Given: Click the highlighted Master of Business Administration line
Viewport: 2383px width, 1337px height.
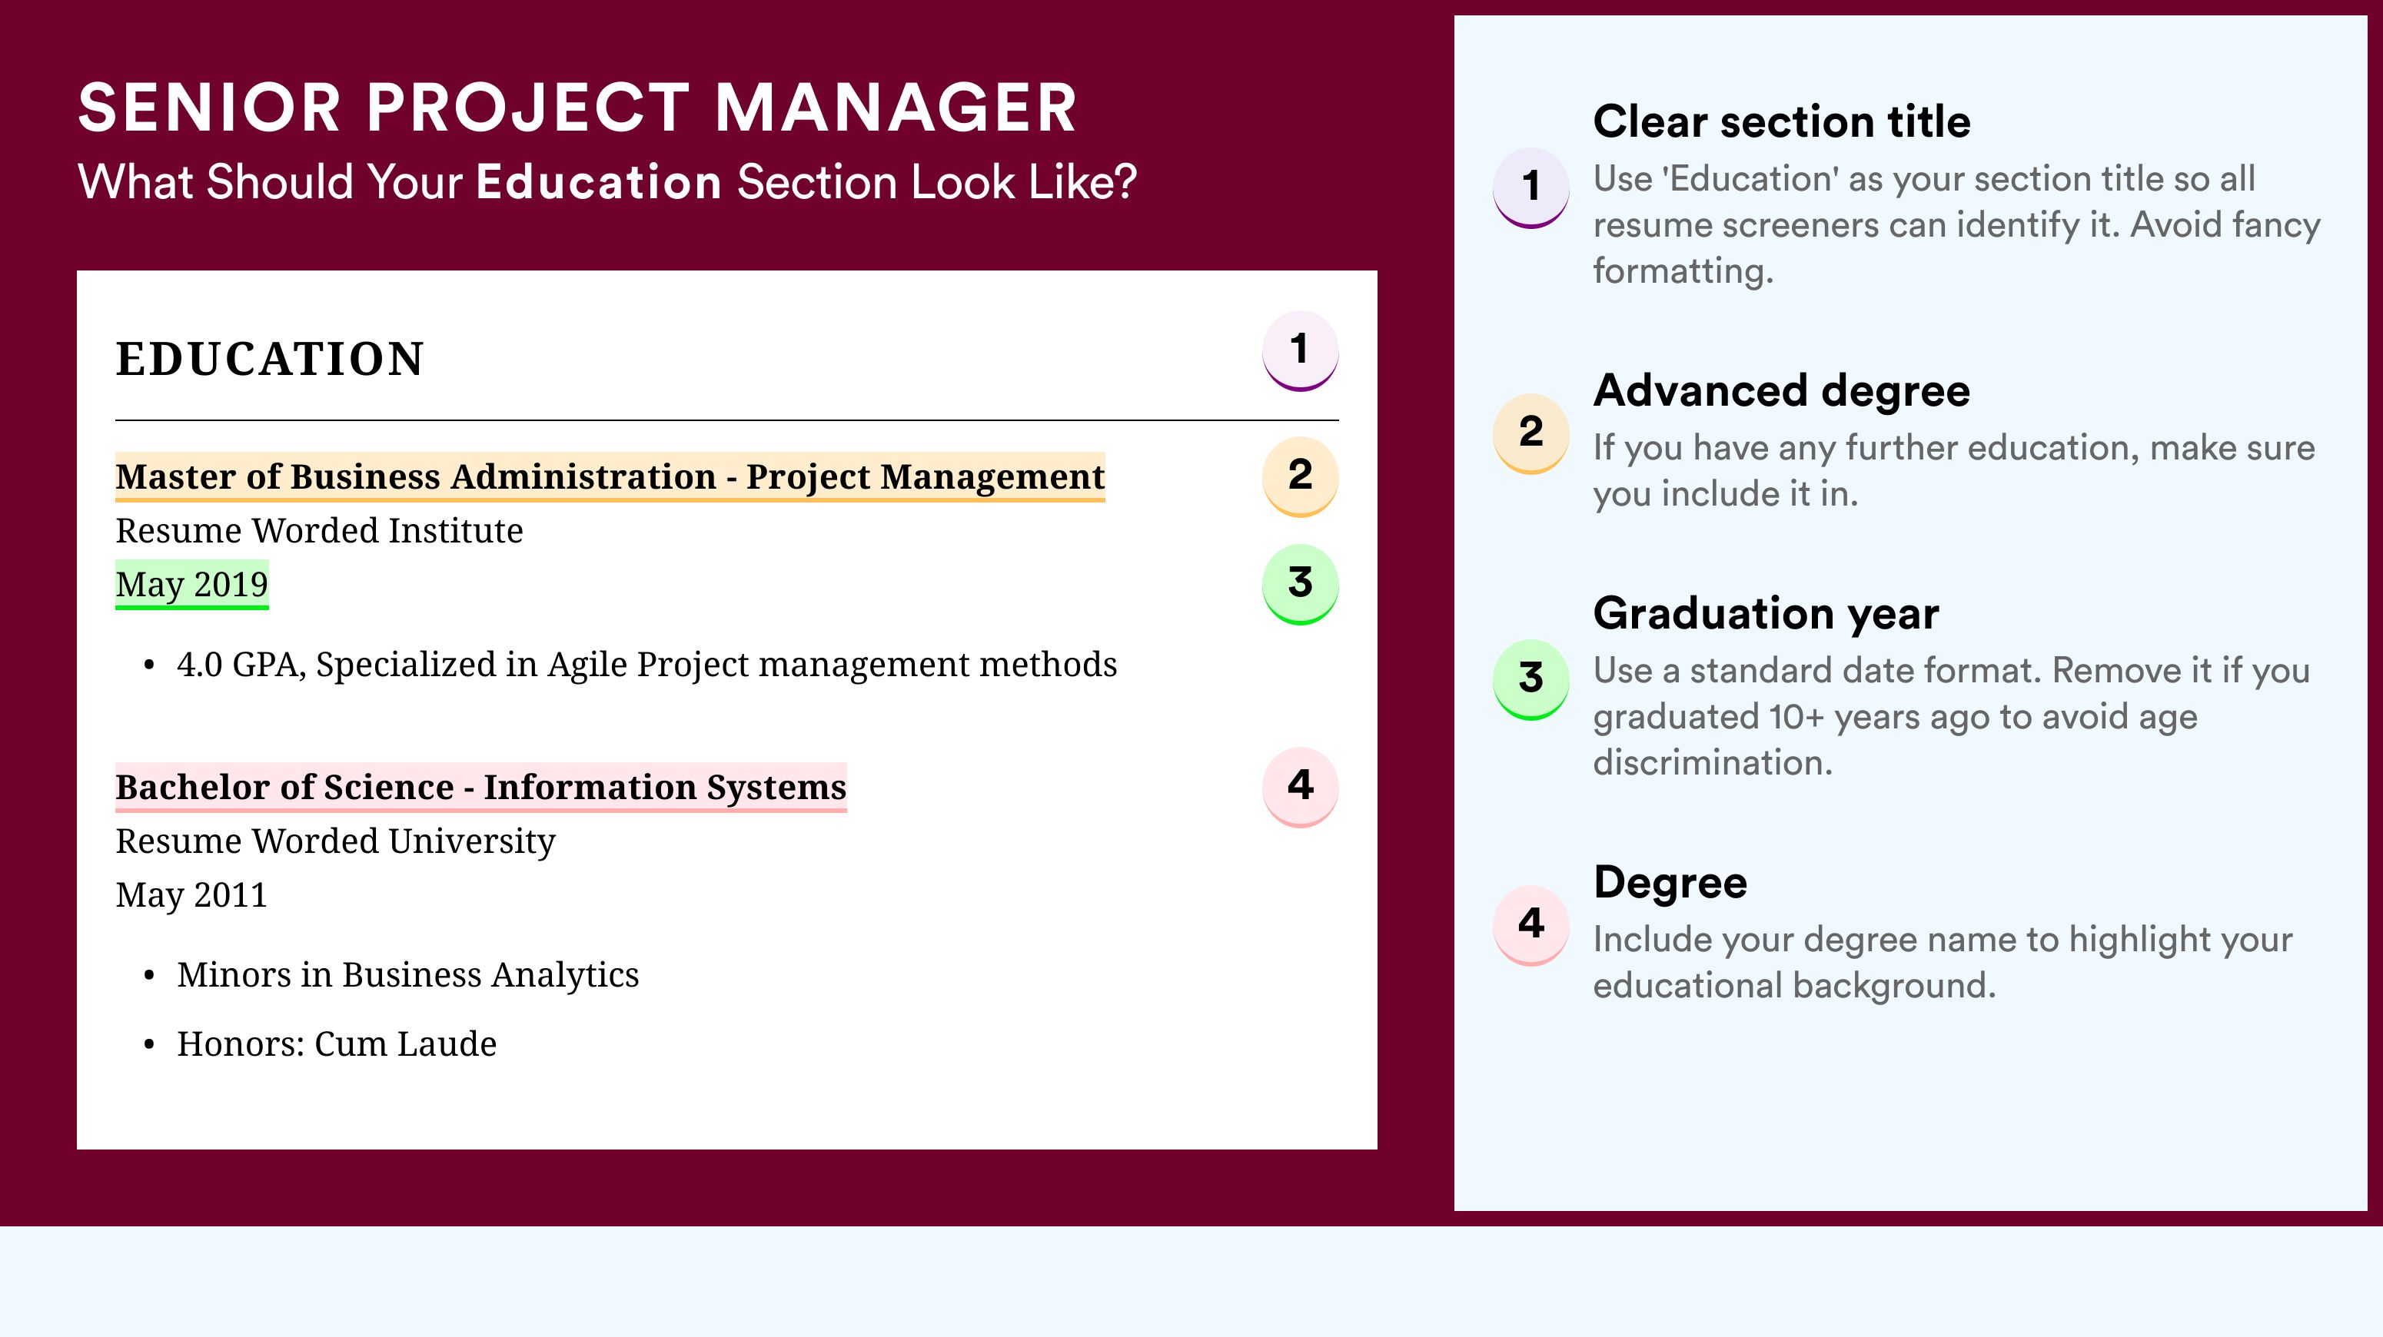Looking at the screenshot, I should click(610, 477).
